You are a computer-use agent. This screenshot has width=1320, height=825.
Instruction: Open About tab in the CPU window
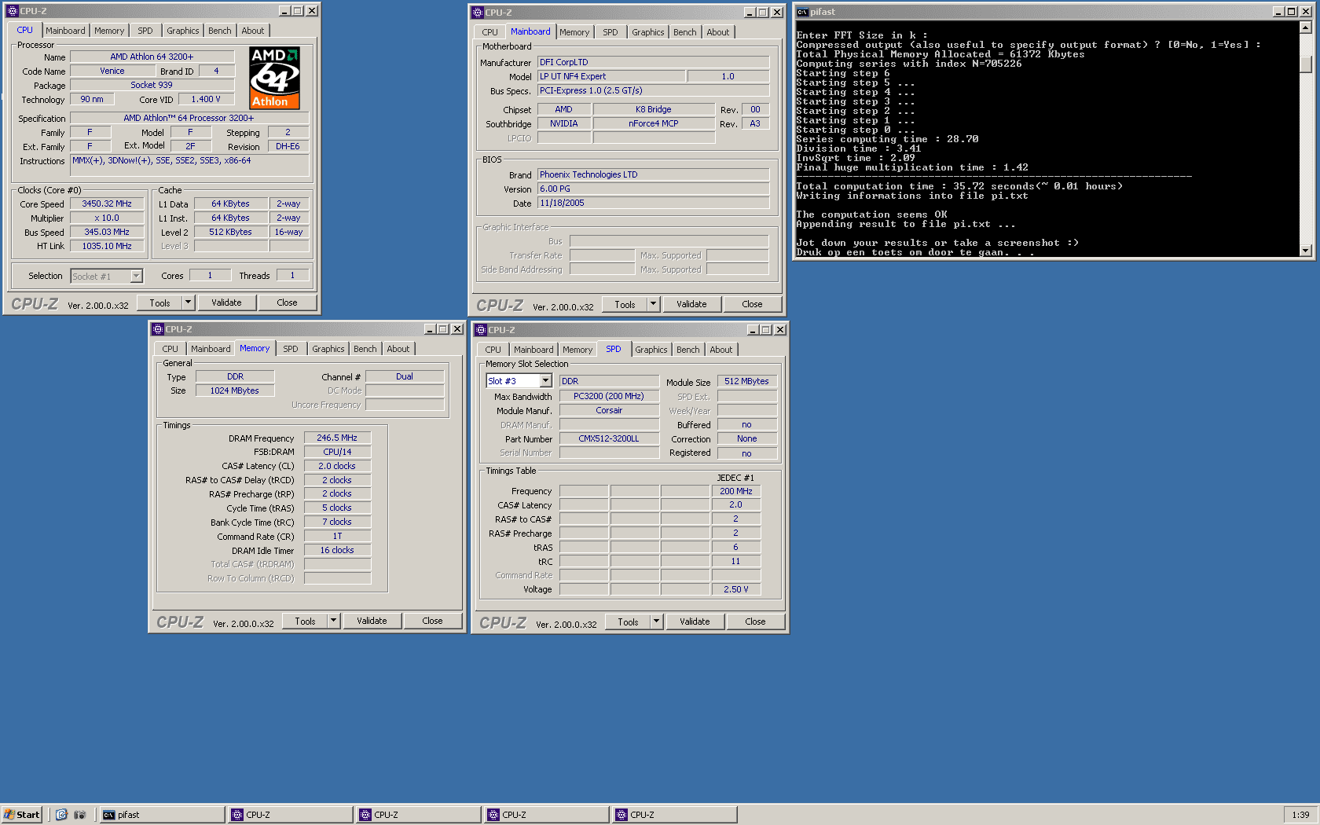click(x=253, y=31)
